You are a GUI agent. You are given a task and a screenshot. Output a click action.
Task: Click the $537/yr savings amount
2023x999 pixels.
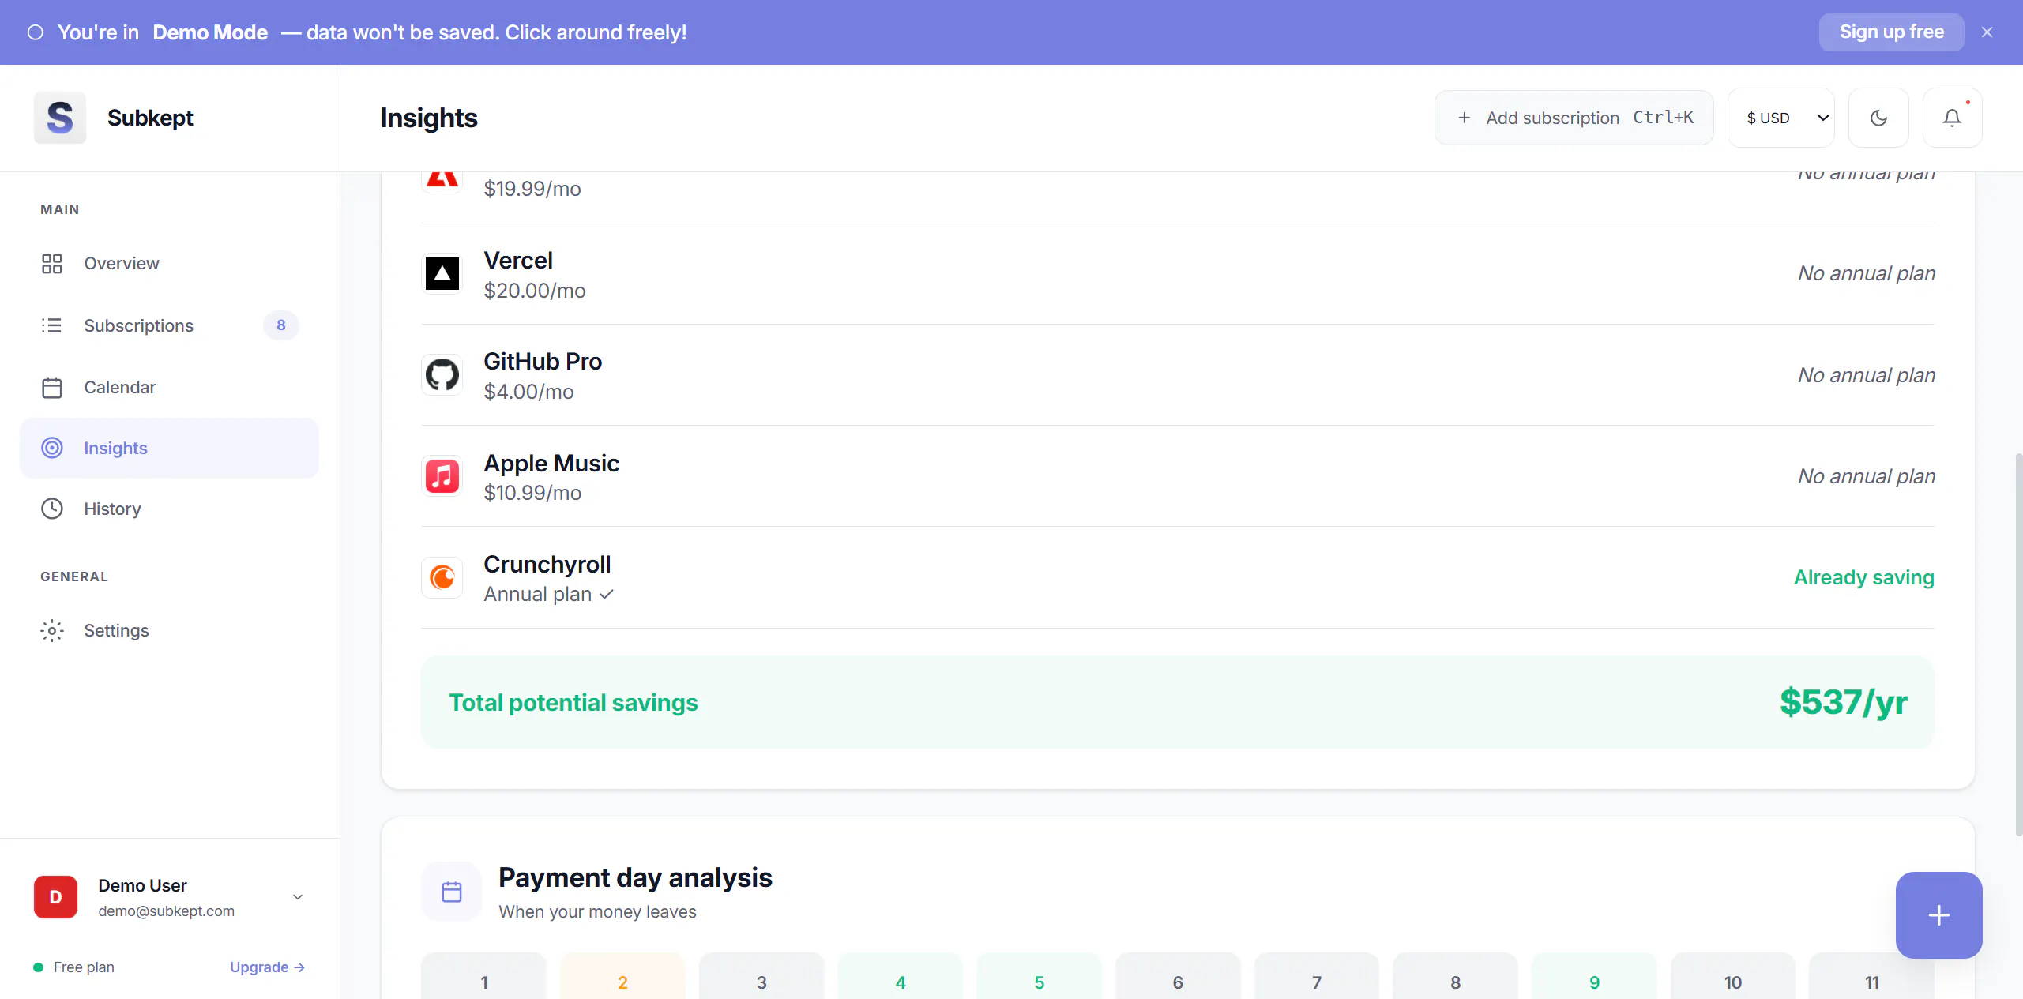click(1844, 702)
